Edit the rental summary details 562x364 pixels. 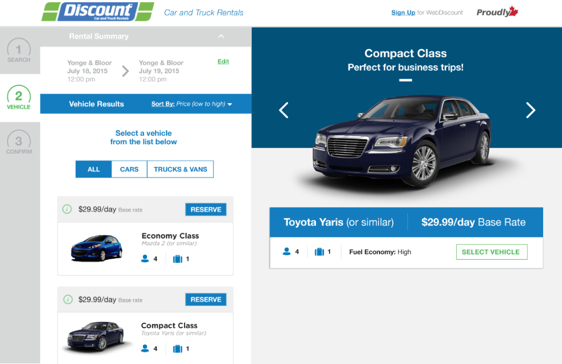(x=223, y=62)
